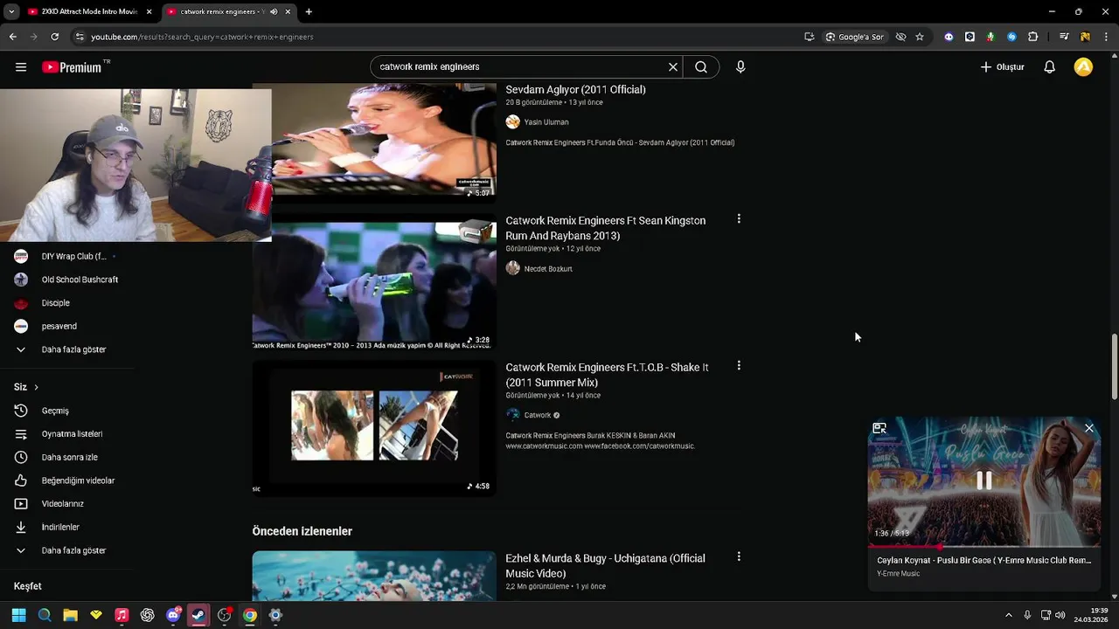Open Chrome three-dot menu
This screenshot has width=1119, height=629.
coord(1106,37)
